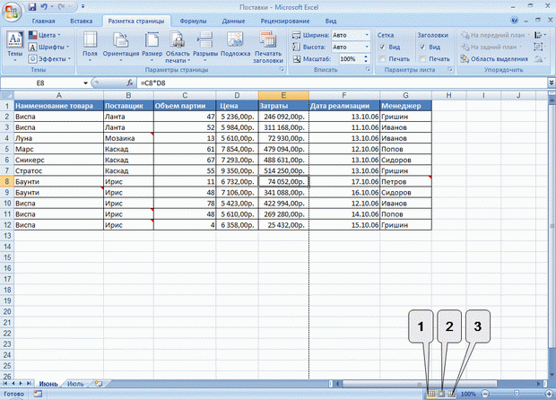Insert a new worksheet tab icon
Screen dimensions: 556x400
tap(99, 384)
